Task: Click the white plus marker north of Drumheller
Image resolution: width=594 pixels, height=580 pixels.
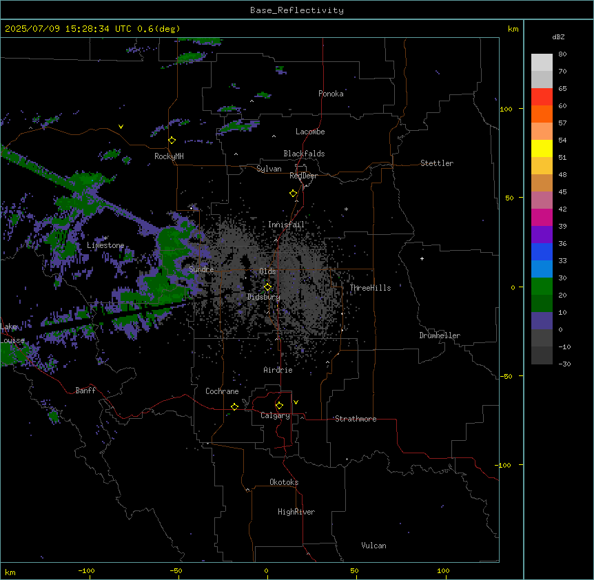Action: [x=422, y=258]
